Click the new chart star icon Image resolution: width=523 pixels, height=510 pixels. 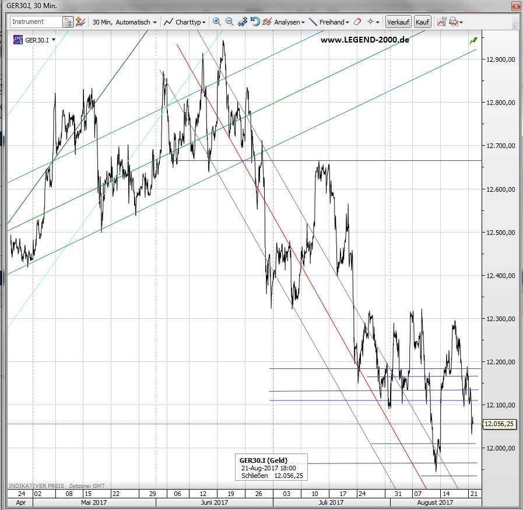[x=80, y=22]
